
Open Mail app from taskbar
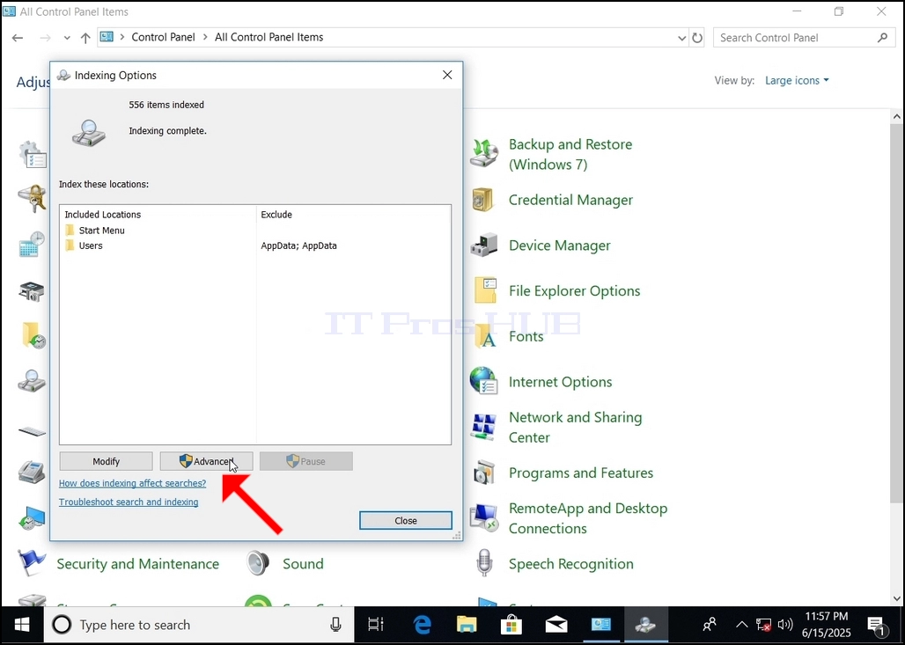[x=556, y=625]
